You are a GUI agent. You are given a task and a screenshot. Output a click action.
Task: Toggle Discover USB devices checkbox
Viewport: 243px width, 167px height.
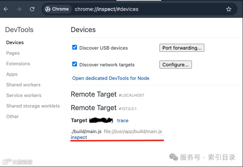74,47
